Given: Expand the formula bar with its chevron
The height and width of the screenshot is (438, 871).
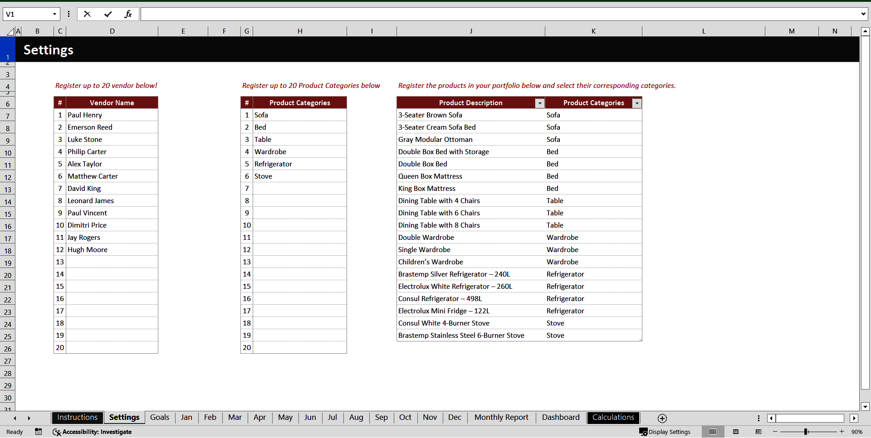Looking at the screenshot, I should (864, 14).
